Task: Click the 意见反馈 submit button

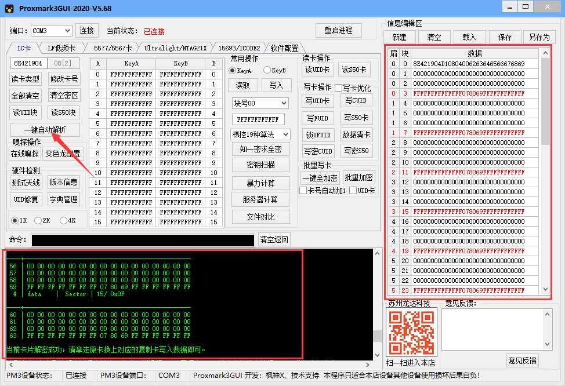Action: 523,360
